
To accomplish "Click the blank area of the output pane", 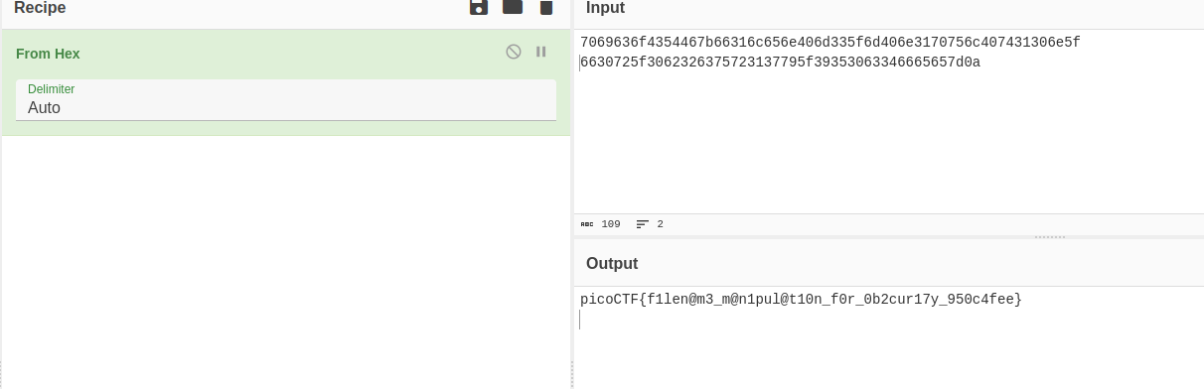I will (x=889, y=352).
